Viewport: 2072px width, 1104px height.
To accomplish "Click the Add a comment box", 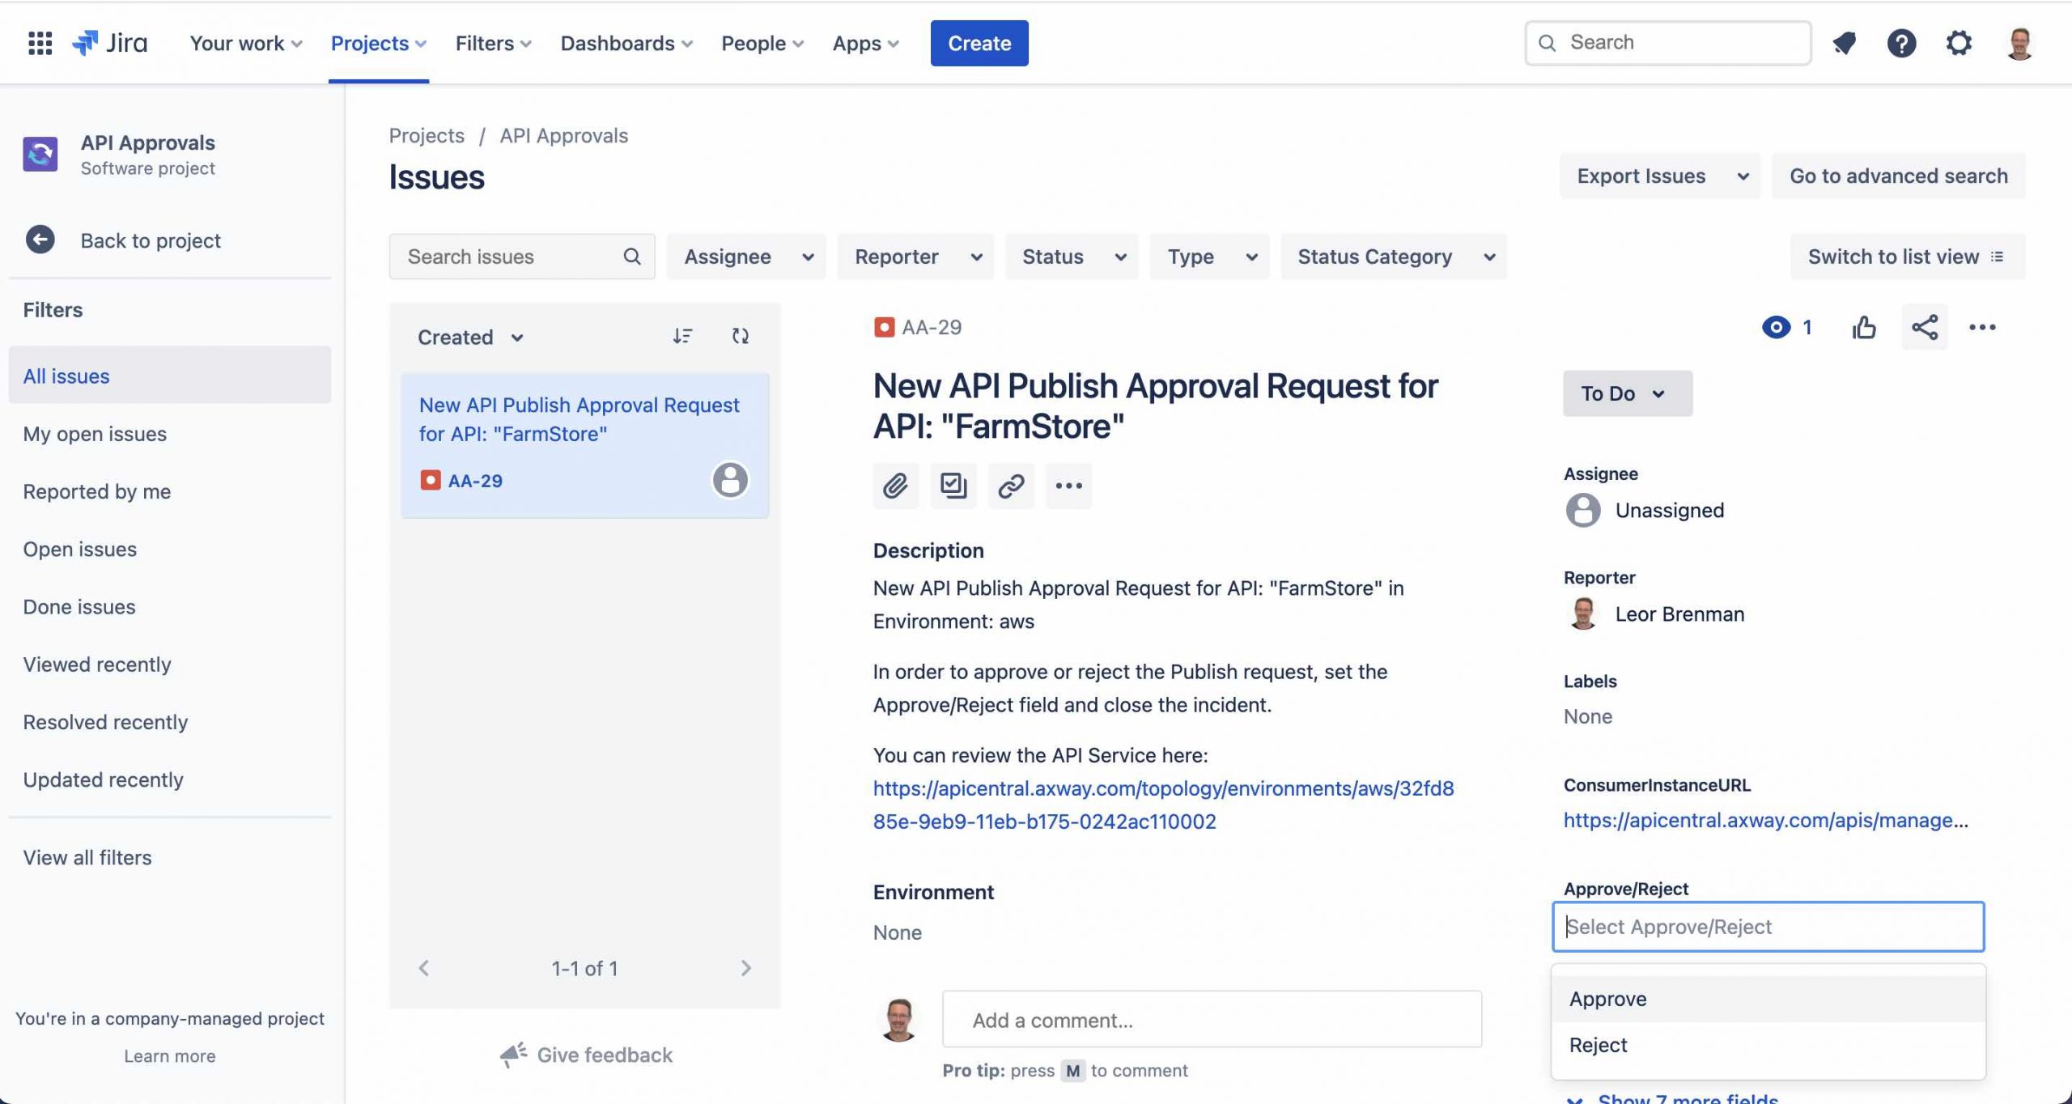I will pyautogui.click(x=1212, y=1019).
